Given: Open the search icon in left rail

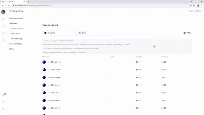Looking at the screenshot, I should tap(4, 19).
